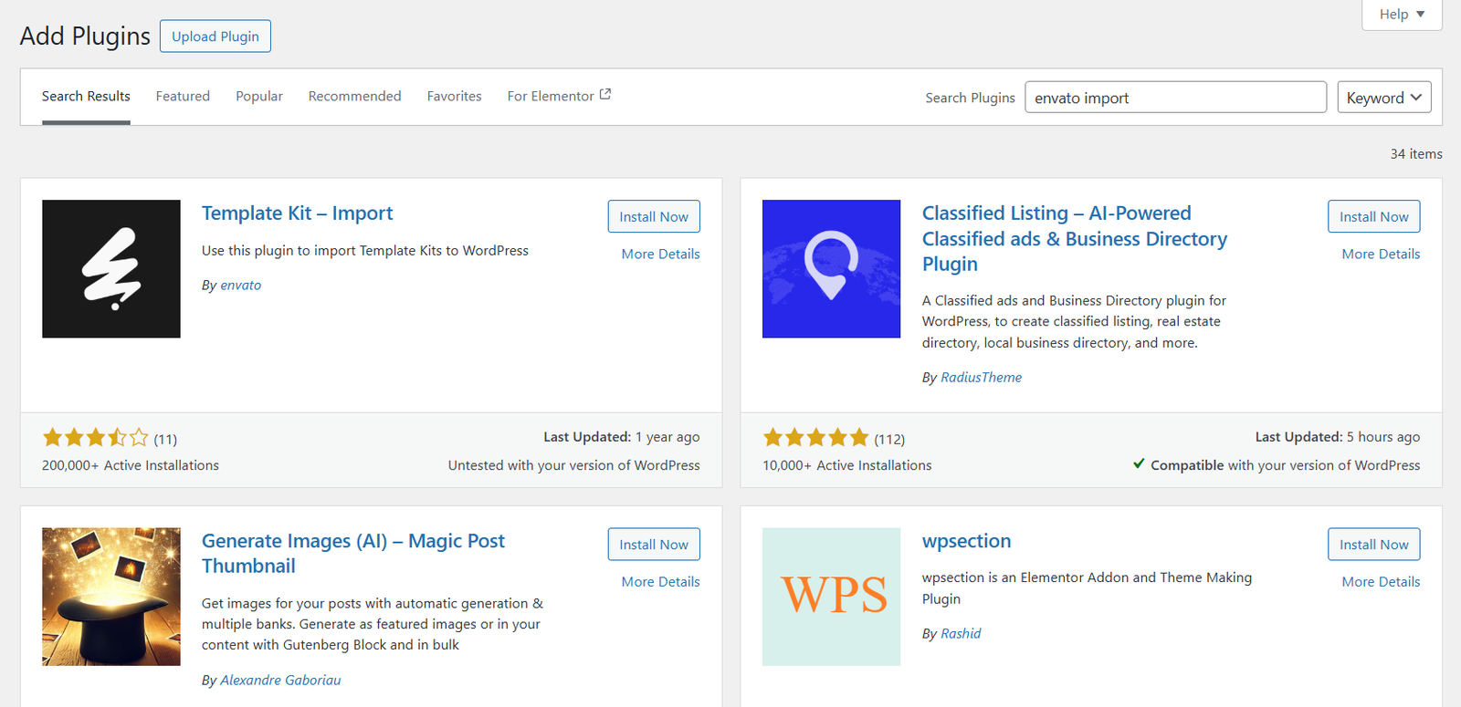Open the Favorites tab
The height and width of the screenshot is (707, 1461).
(454, 97)
